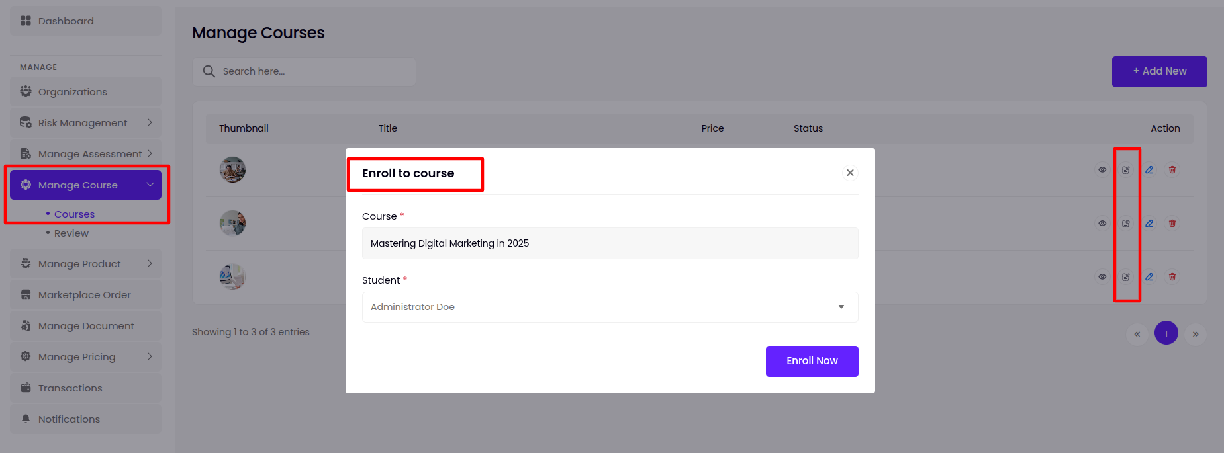Image resolution: width=1224 pixels, height=453 pixels.
Task: Click the Course name field
Action: (610, 243)
